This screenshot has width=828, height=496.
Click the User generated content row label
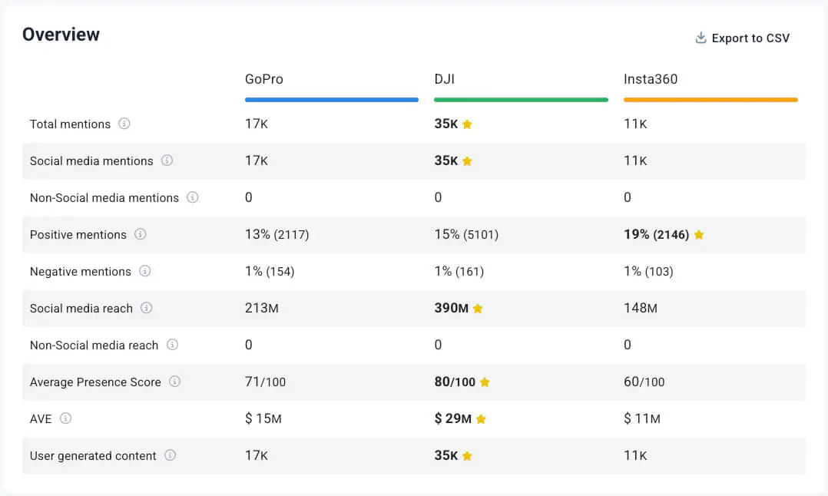(93, 456)
